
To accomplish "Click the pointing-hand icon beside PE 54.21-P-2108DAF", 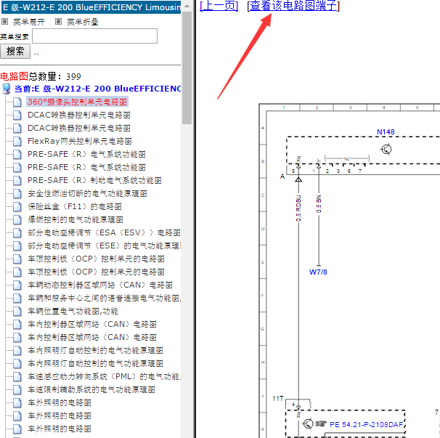I will click(321, 423).
